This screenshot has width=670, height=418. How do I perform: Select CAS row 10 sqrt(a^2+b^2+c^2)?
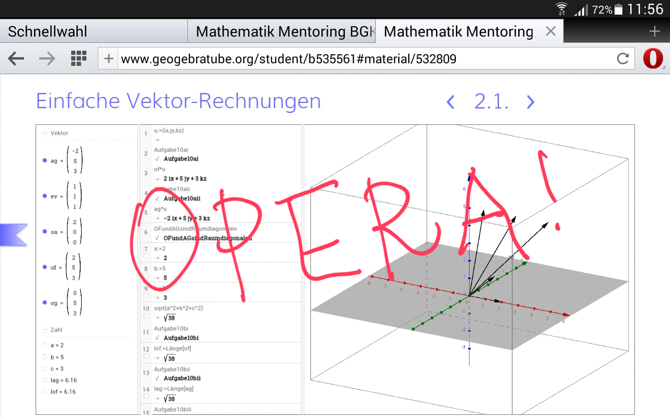pyautogui.click(x=221, y=312)
